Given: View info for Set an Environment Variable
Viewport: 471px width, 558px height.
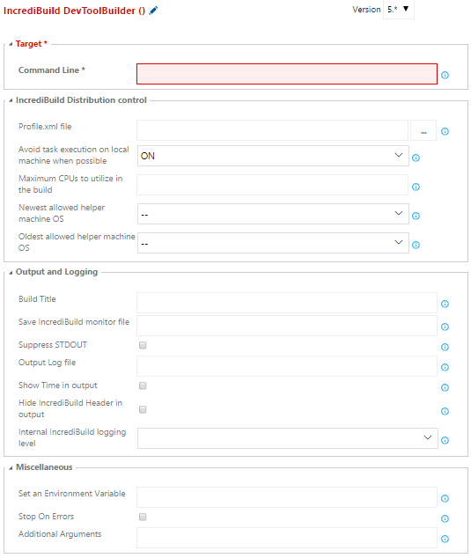Looking at the screenshot, I should coord(445,498).
